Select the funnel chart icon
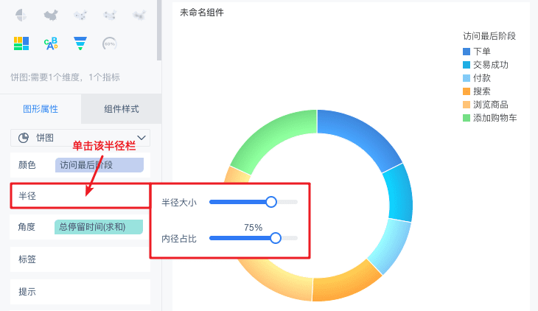 point(80,43)
